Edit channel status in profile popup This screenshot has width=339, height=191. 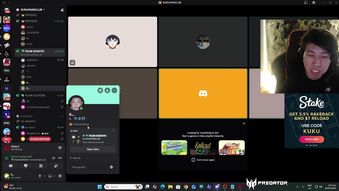(93, 142)
